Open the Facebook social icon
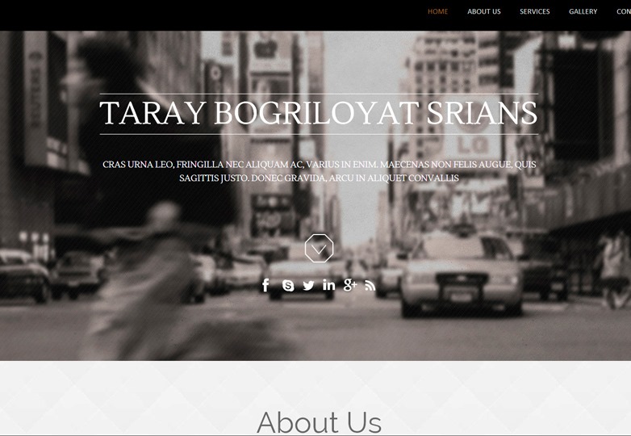This screenshot has width=631, height=436. (x=265, y=286)
